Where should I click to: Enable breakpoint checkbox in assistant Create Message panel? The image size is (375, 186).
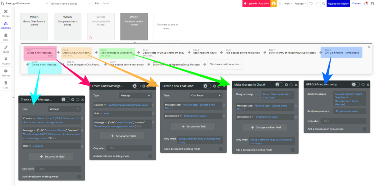click(79, 177)
